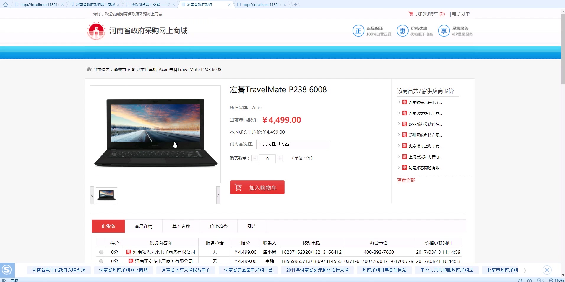The height and width of the screenshot is (282, 565).
Task: Click the 110% zoom indicator
Action: tap(556, 280)
